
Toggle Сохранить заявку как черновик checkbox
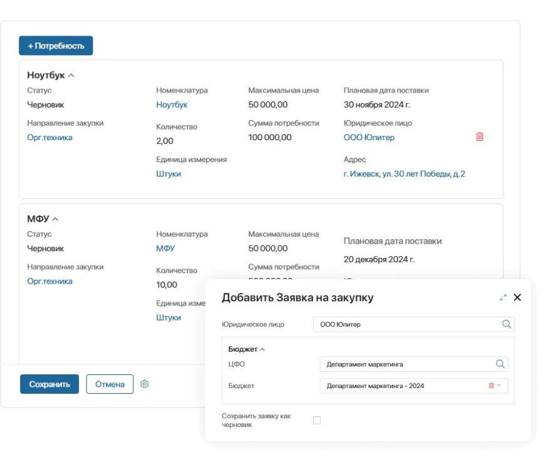[317, 420]
